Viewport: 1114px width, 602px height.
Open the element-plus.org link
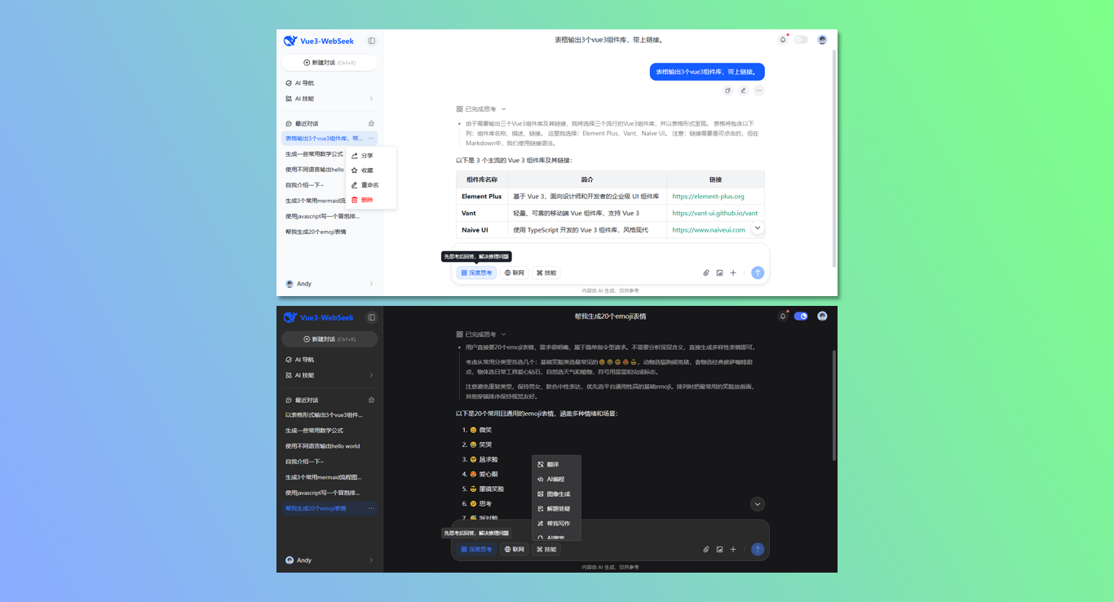(x=708, y=197)
